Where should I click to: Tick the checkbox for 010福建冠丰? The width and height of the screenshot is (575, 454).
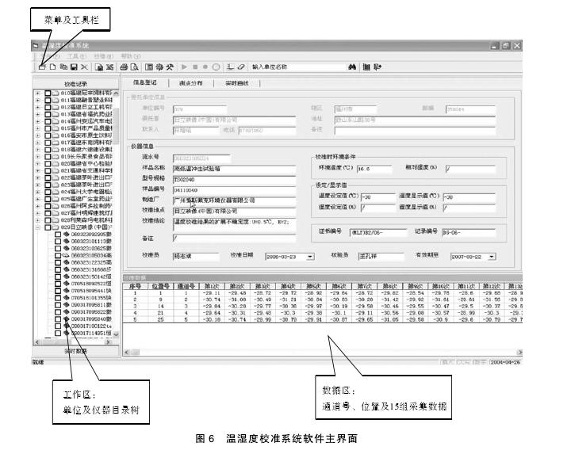[x=48, y=93]
